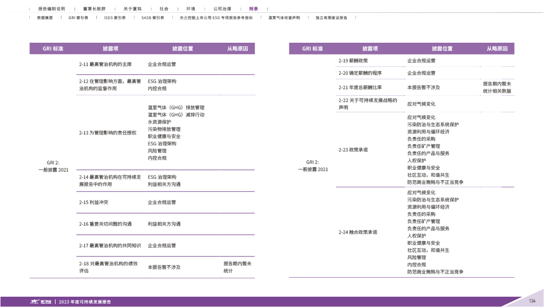Select the 2-15 利益冲突 row
The height and width of the screenshot is (307, 544).
[x=94, y=202]
